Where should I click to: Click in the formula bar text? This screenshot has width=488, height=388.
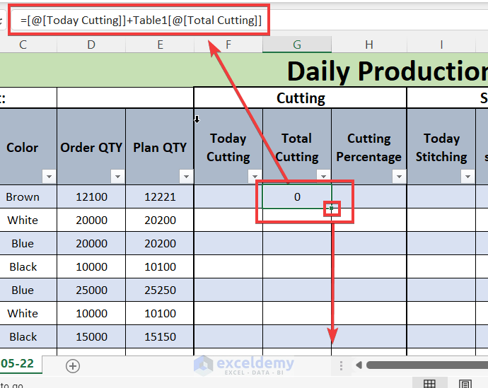tap(141, 20)
